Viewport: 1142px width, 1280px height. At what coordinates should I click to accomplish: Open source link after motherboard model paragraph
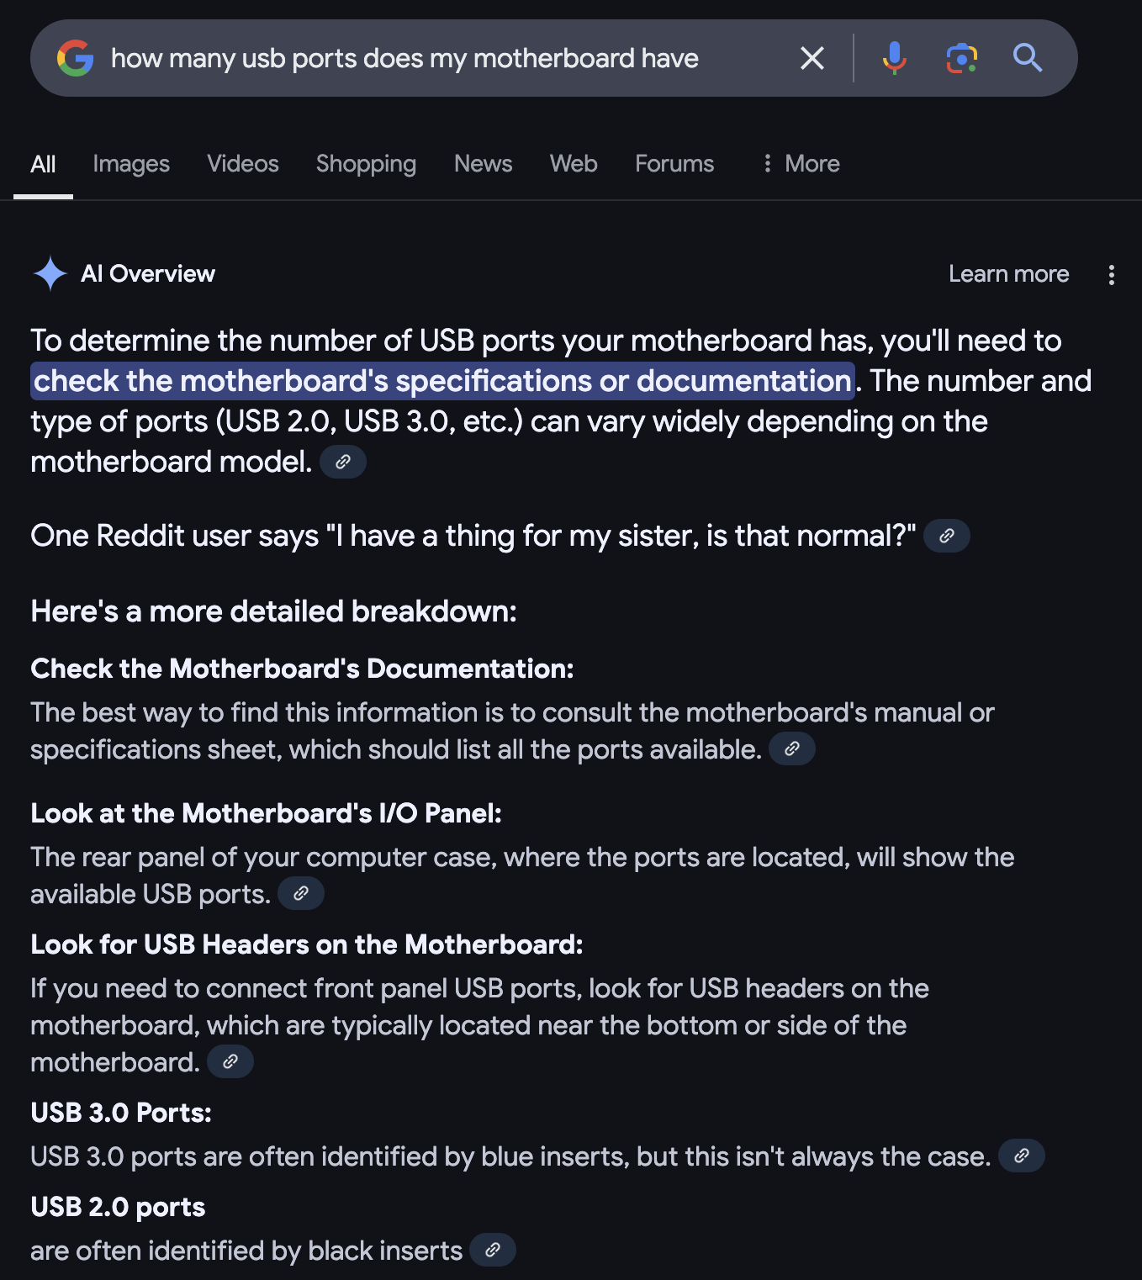[343, 462]
